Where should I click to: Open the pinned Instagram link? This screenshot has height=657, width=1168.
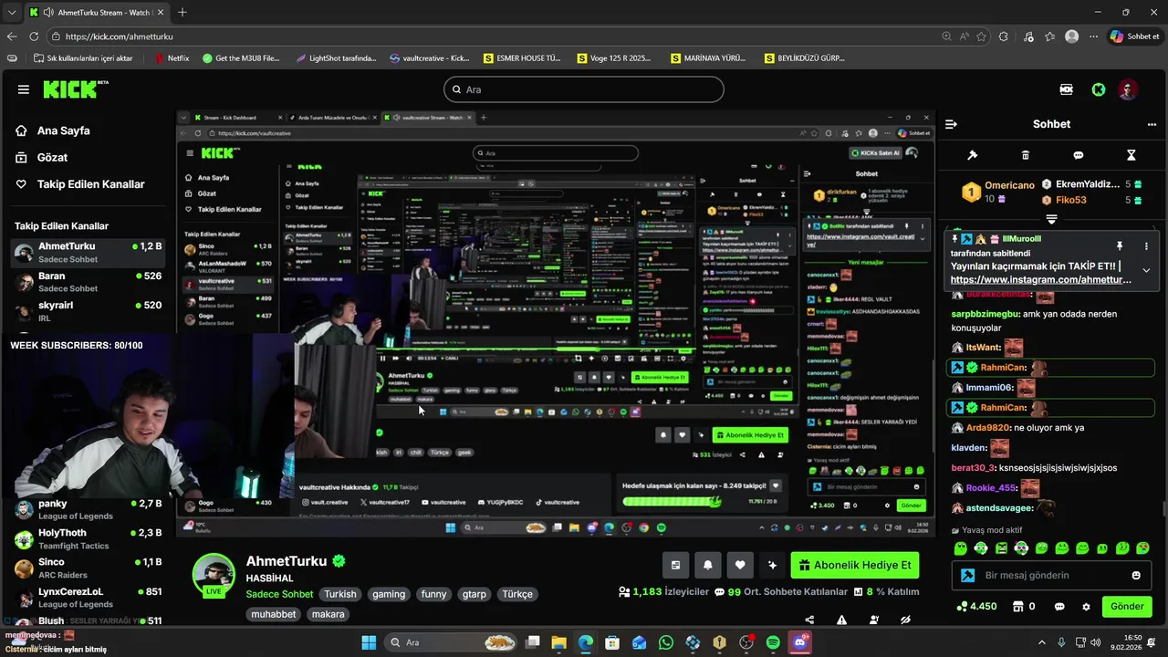pos(1041,279)
